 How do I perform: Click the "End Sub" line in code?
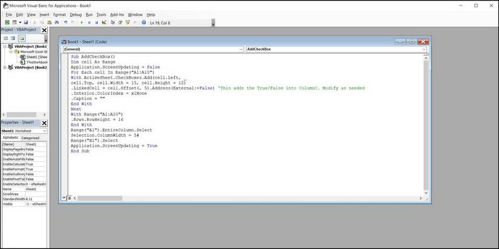point(80,151)
